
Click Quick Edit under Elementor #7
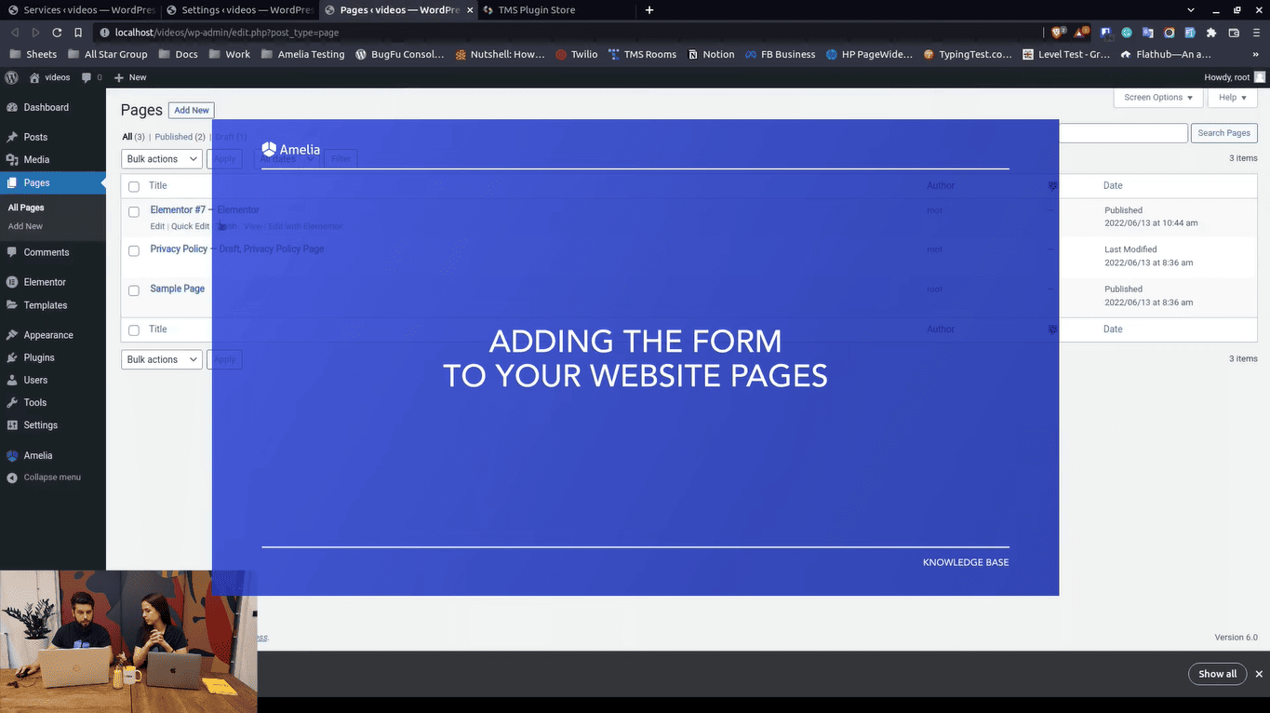click(190, 226)
